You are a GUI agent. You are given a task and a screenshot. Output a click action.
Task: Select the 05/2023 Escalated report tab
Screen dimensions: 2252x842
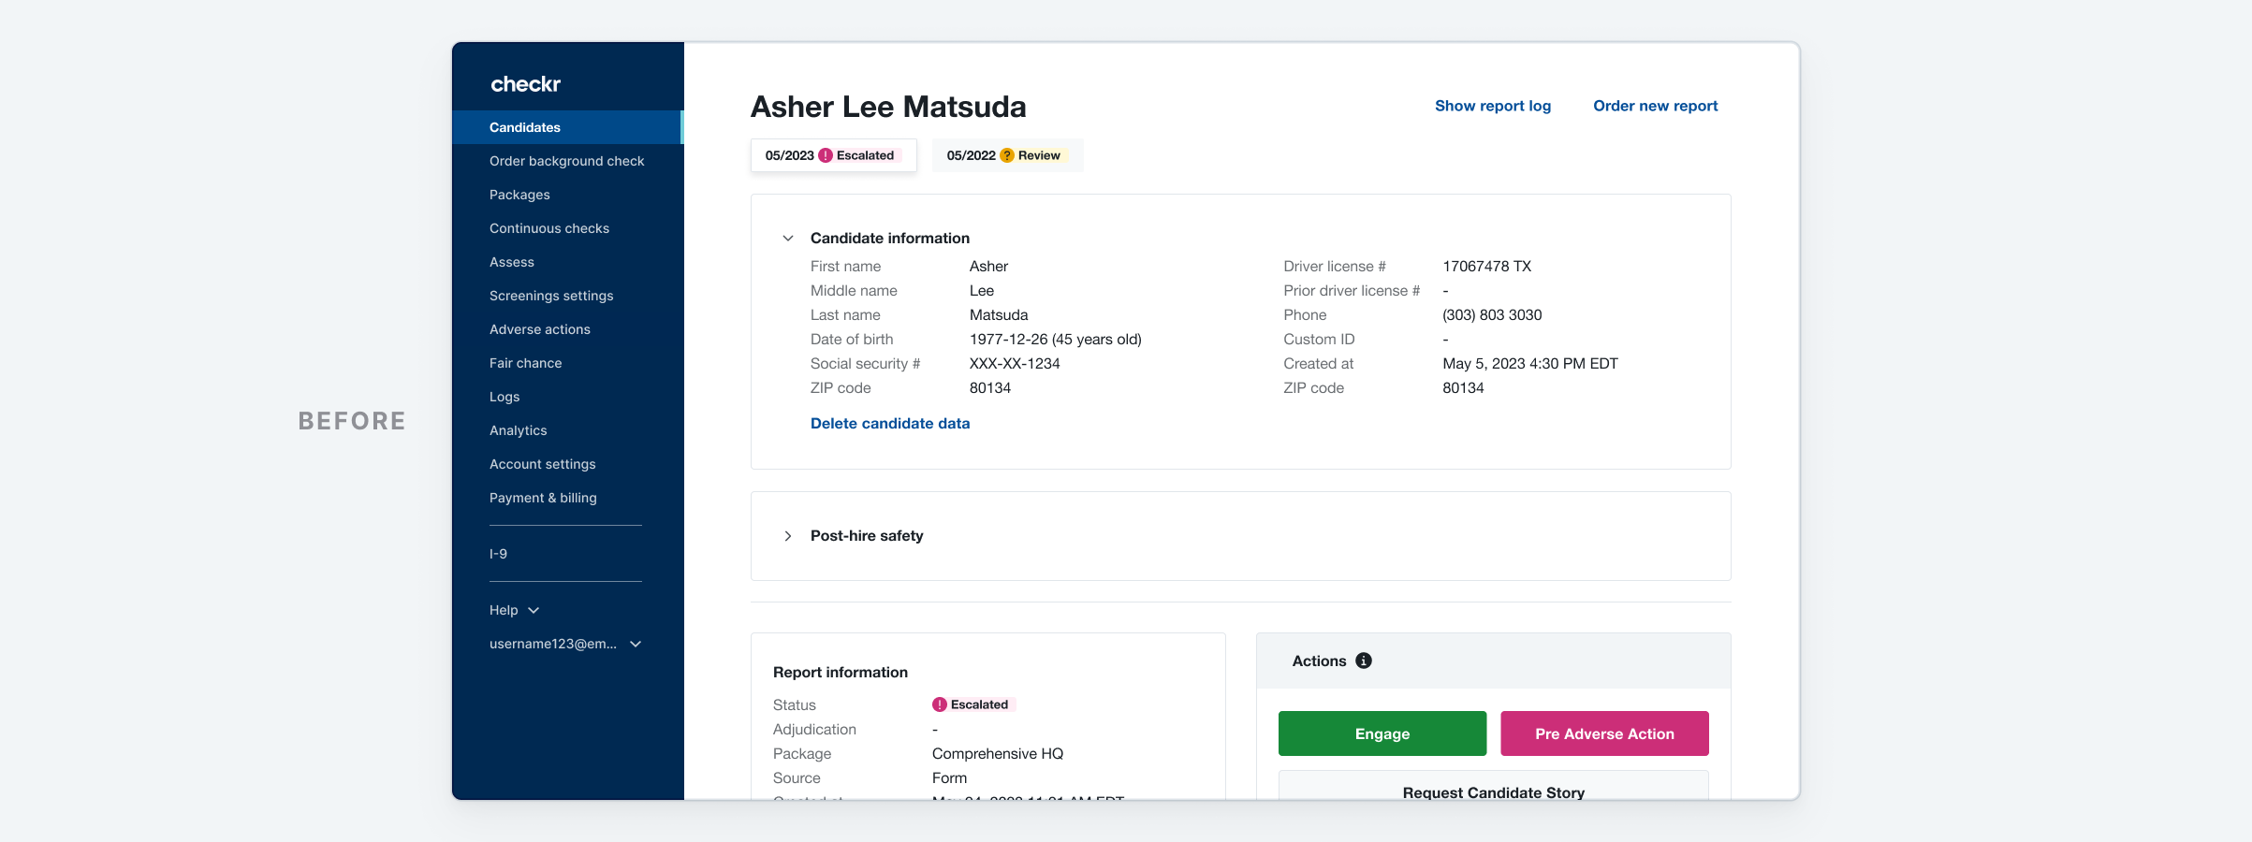[x=832, y=155]
